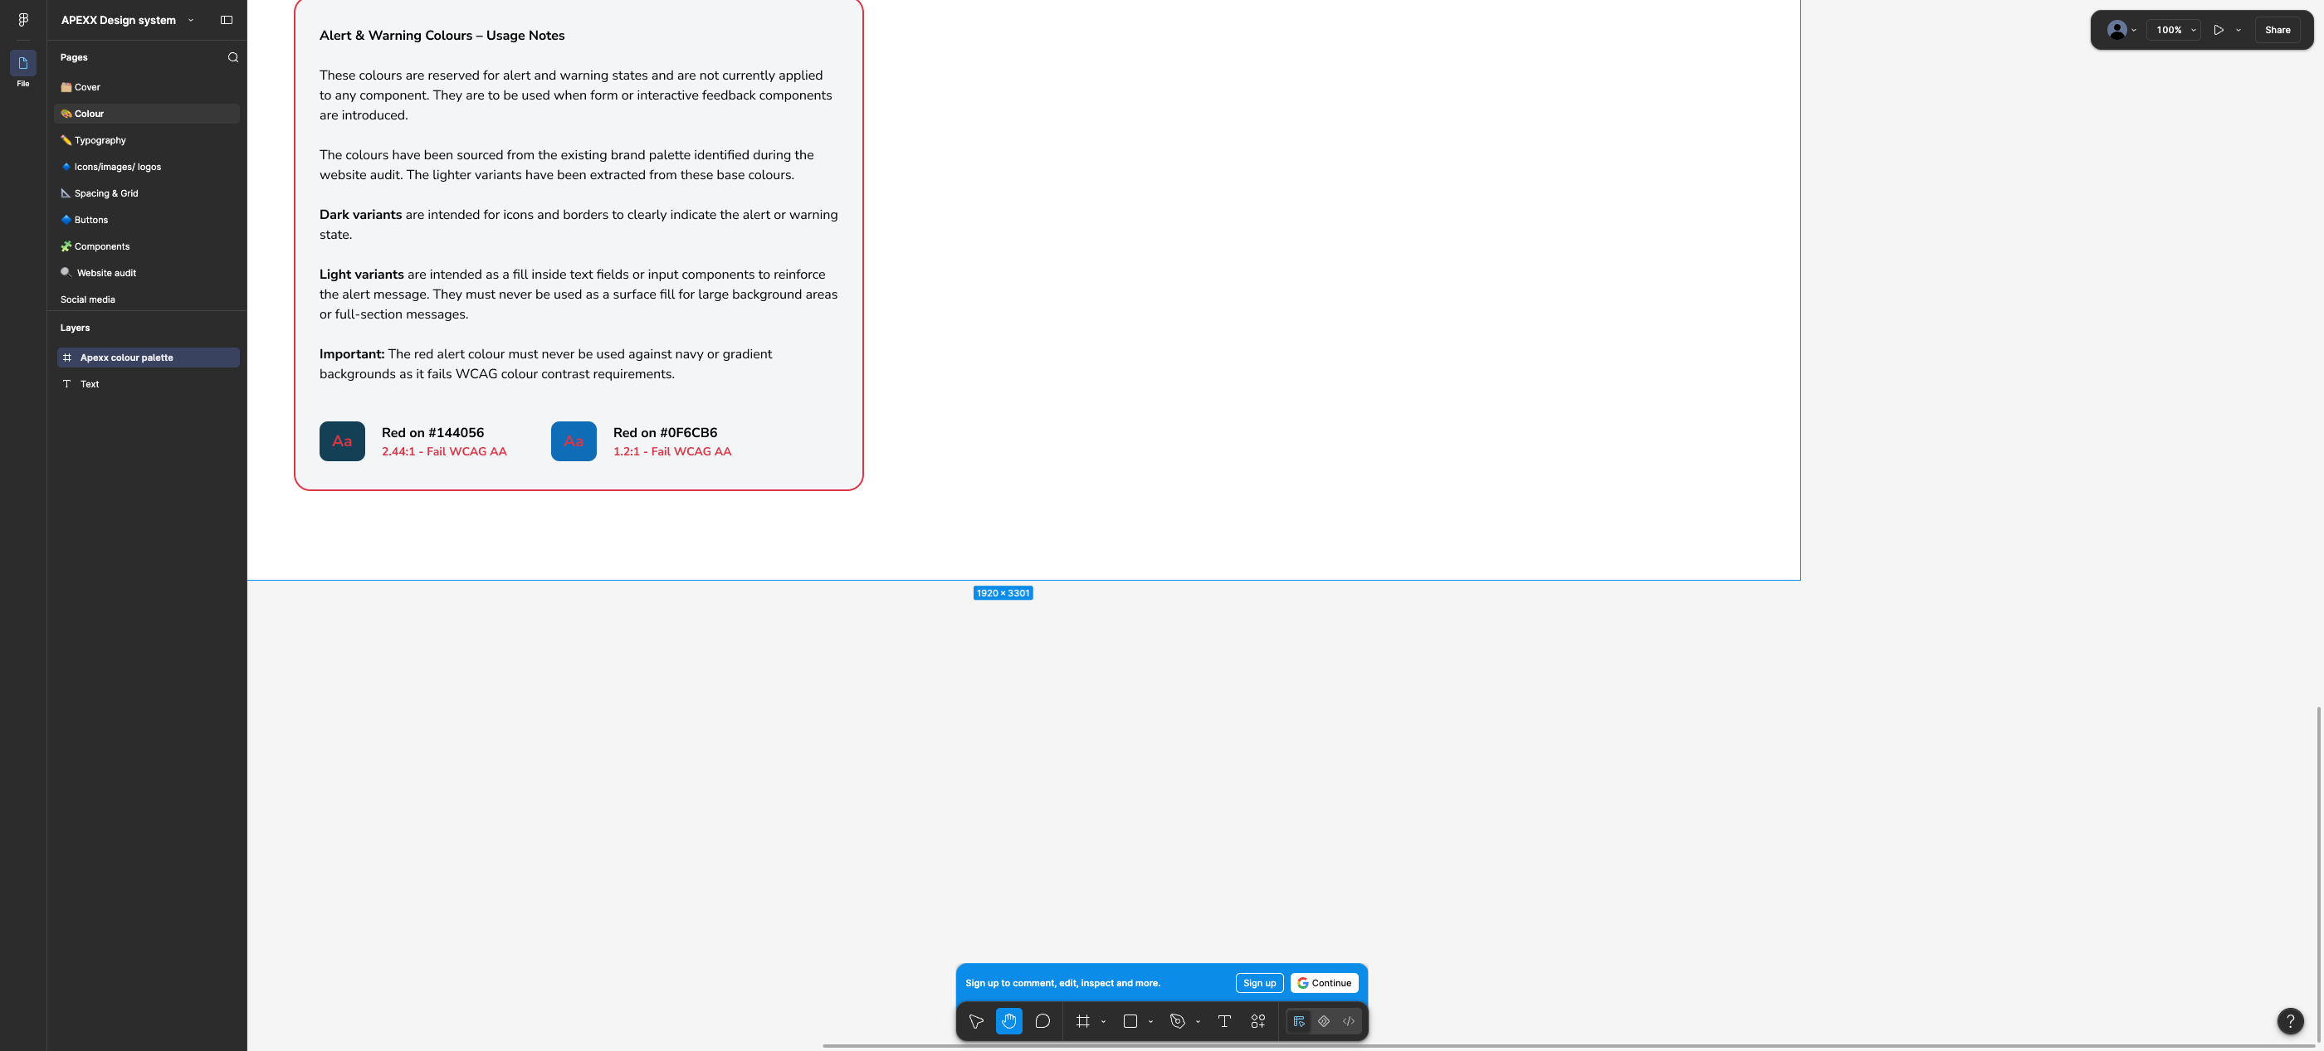Activate the Comment bubble tool
Screen dimensions: 2324x1051
point(1043,1021)
